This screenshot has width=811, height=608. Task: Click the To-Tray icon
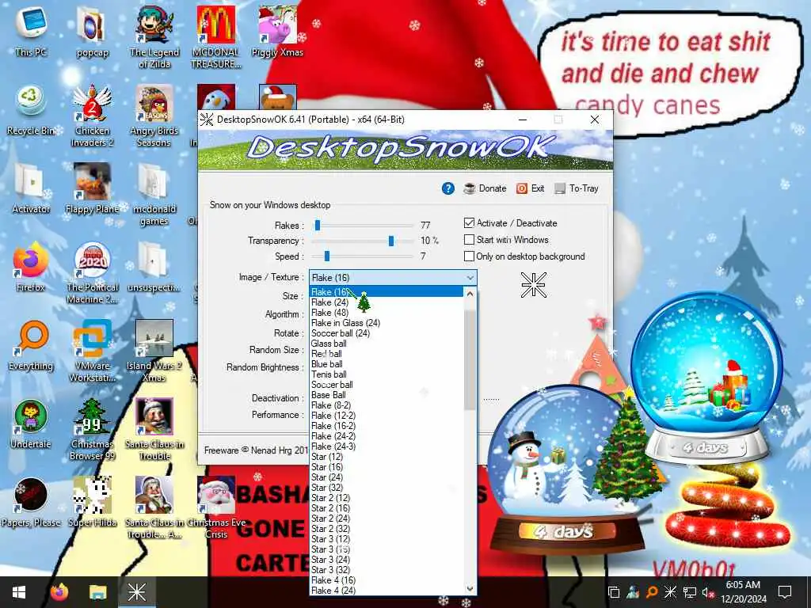click(x=560, y=188)
